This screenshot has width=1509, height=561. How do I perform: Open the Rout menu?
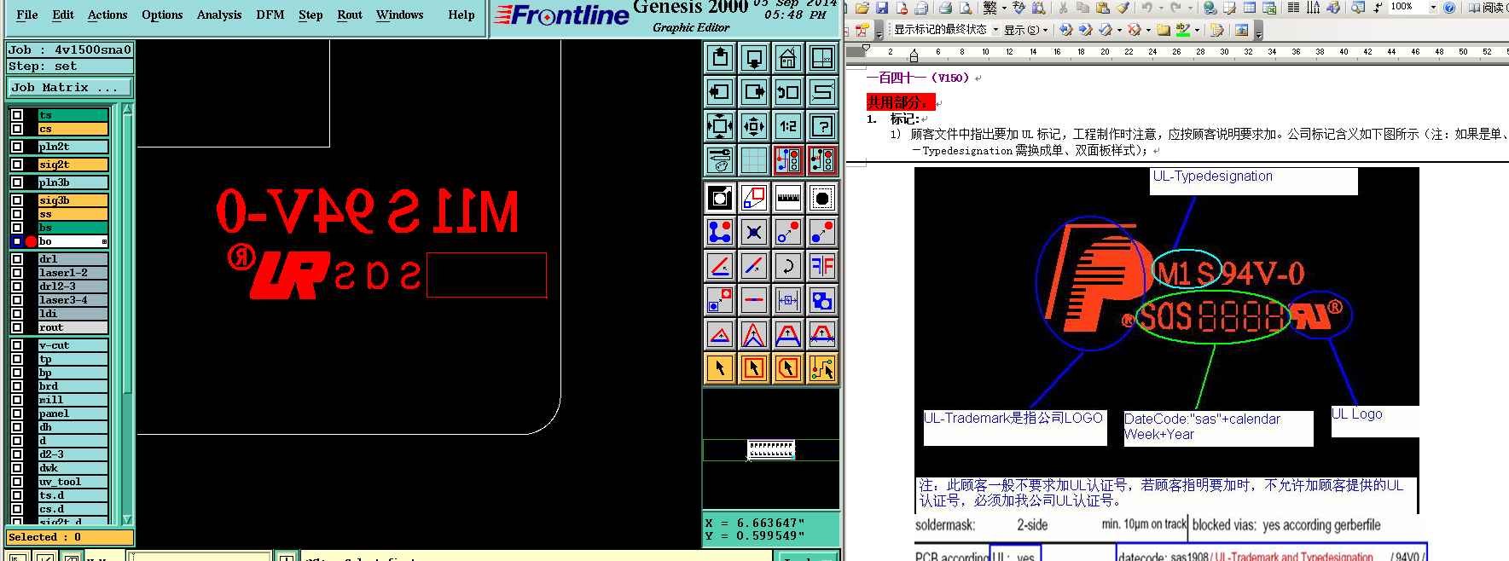click(350, 15)
